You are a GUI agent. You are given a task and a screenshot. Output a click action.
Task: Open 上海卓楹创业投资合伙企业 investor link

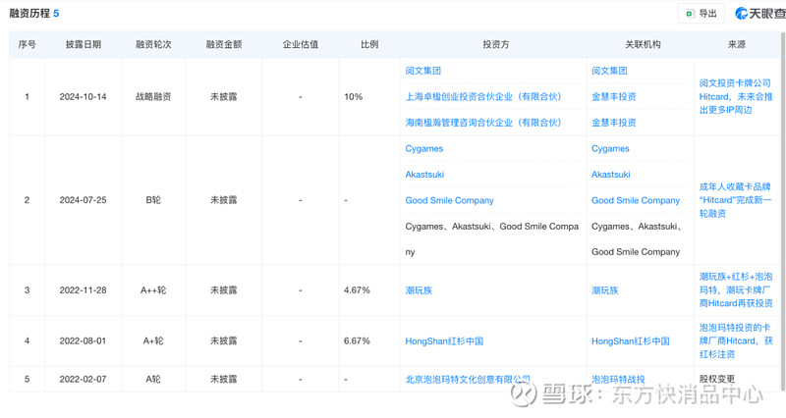(483, 96)
